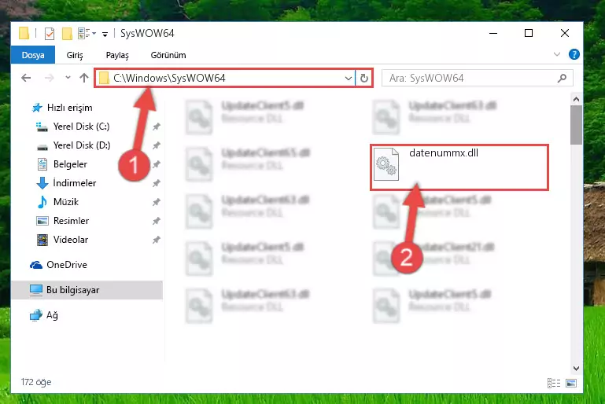Click the New folder quick access icon
The width and height of the screenshot is (605, 404).
pyautogui.click(x=67, y=34)
